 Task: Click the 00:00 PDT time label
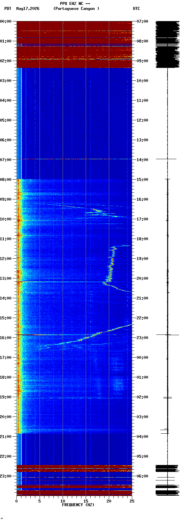click(6, 21)
